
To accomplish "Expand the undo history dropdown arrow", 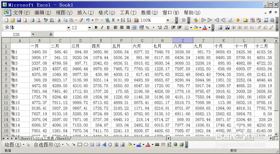I will click(x=92, y=20).
